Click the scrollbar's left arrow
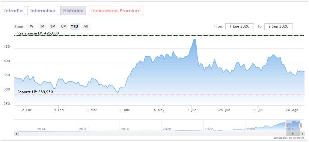This screenshot has width=309, height=142. (16, 134)
